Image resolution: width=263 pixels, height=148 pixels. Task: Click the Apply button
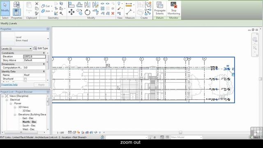[x=41, y=85]
